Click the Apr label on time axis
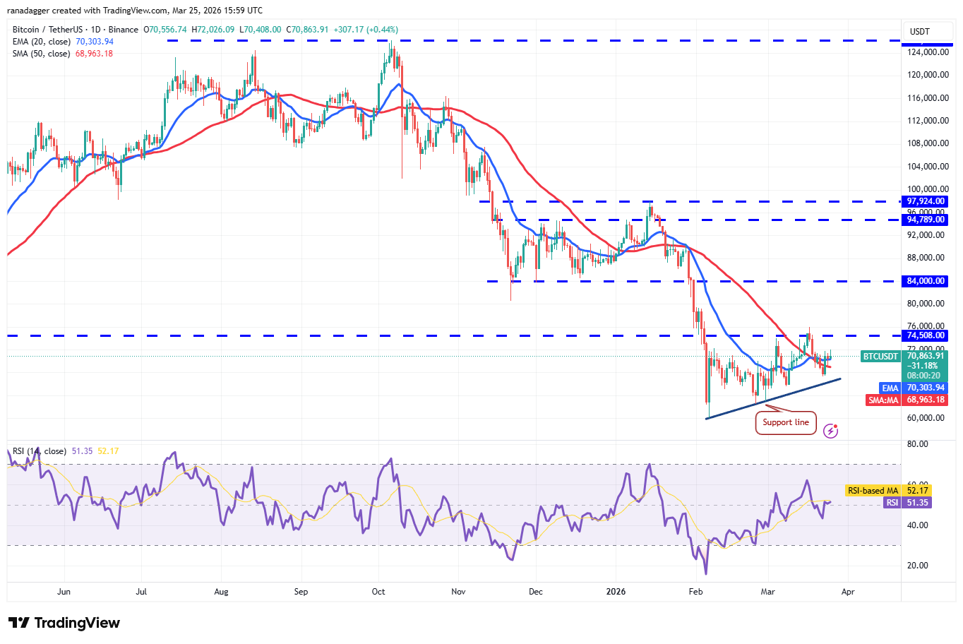The image size is (963, 644). point(848,592)
